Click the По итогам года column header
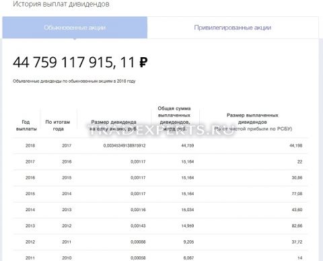 [58, 125]
